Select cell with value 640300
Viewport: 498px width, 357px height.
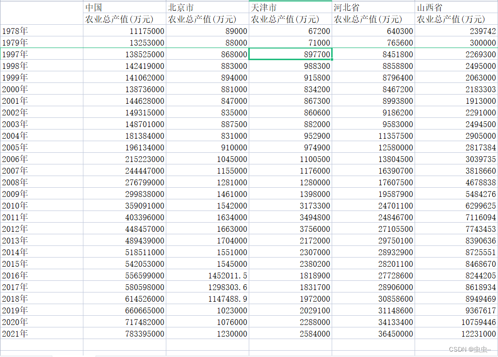point(373,31)
